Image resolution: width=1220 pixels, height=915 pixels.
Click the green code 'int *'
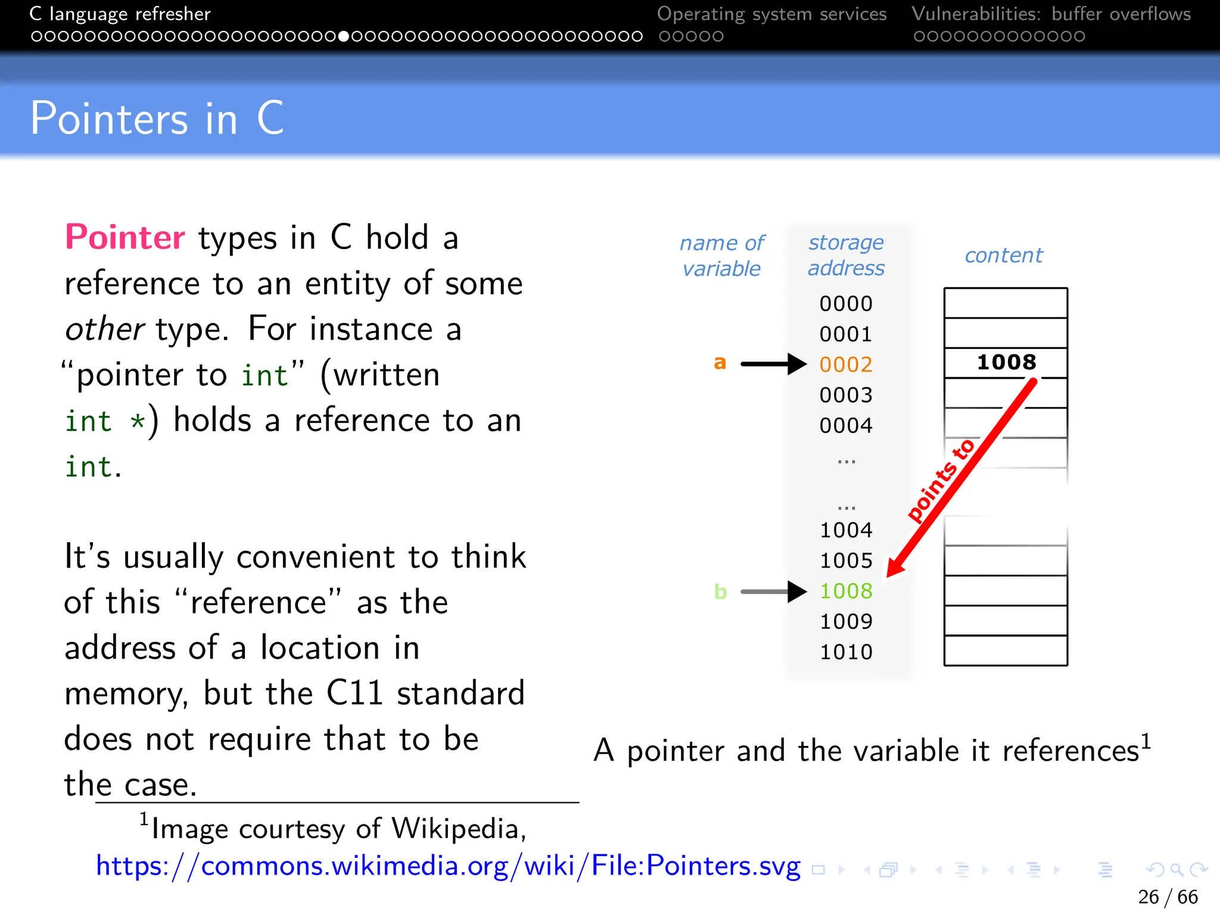(105, 421)
